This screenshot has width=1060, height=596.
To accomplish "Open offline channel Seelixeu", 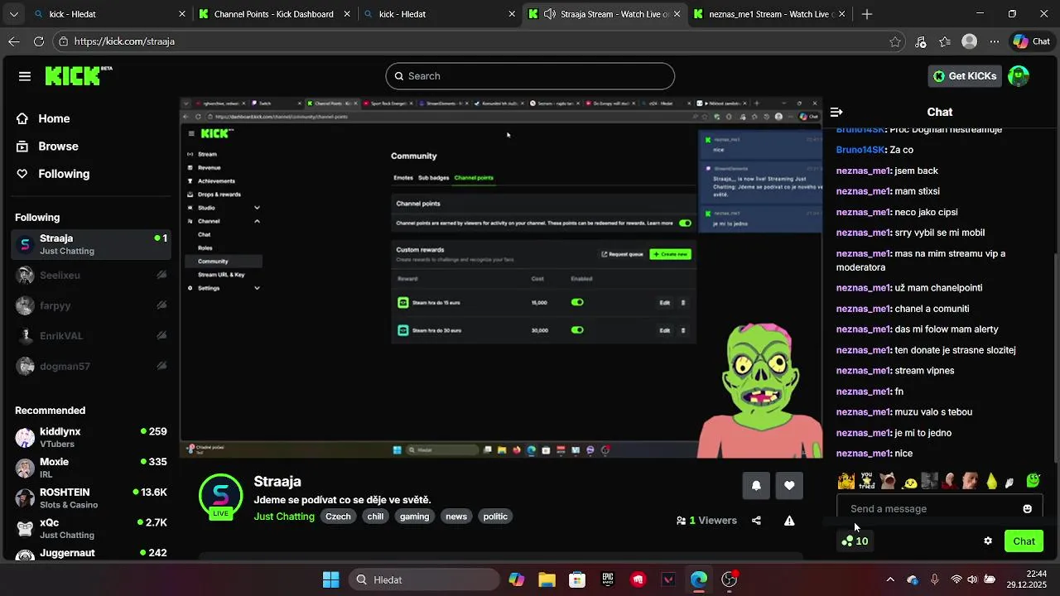I will pos(91,275).
